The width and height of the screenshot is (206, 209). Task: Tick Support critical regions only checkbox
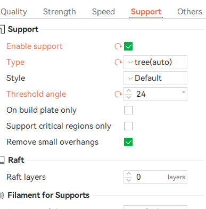point(128,126)
